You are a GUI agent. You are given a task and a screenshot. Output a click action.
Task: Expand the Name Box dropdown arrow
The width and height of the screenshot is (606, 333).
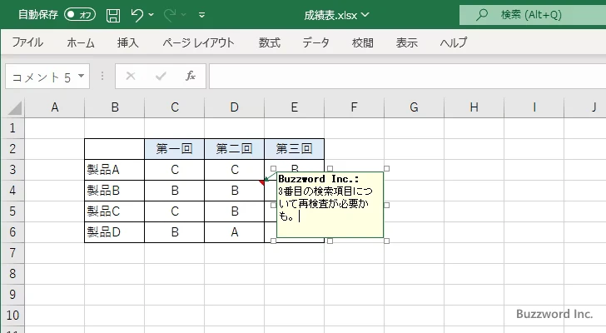pyautogui.click(x=82, y=76)
